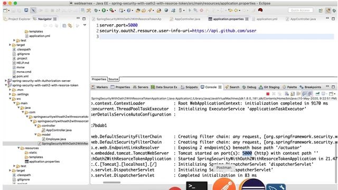Open Eclipse from the dock

pyautogui.click(x=252, y=185)
